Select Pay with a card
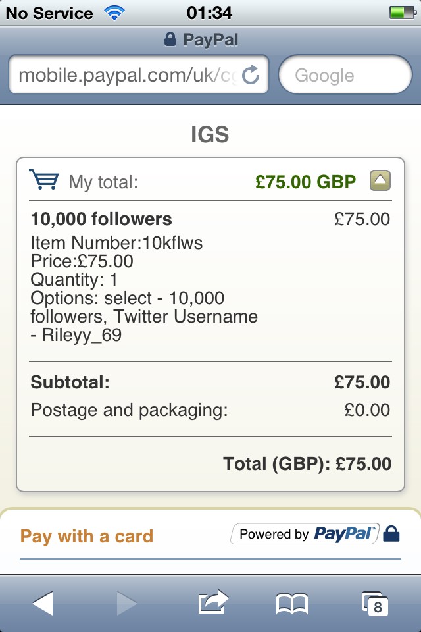 (x=87, y=537)
